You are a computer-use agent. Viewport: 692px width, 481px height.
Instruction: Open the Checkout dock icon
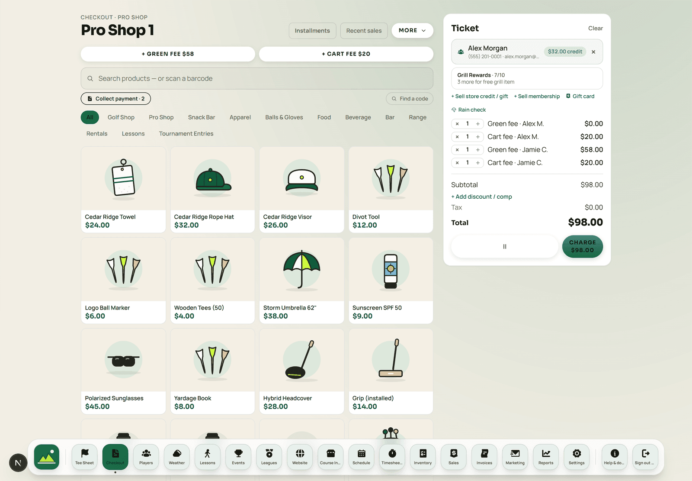tap(115, 457)
